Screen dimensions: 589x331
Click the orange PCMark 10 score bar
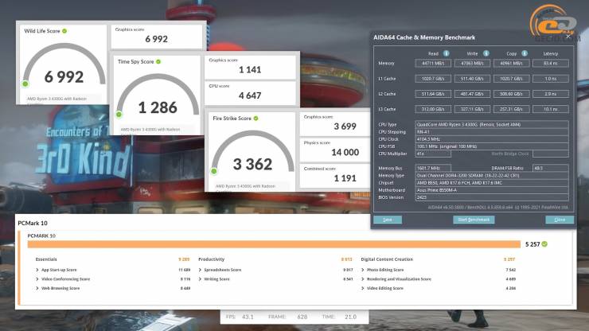tap(274, 244)
